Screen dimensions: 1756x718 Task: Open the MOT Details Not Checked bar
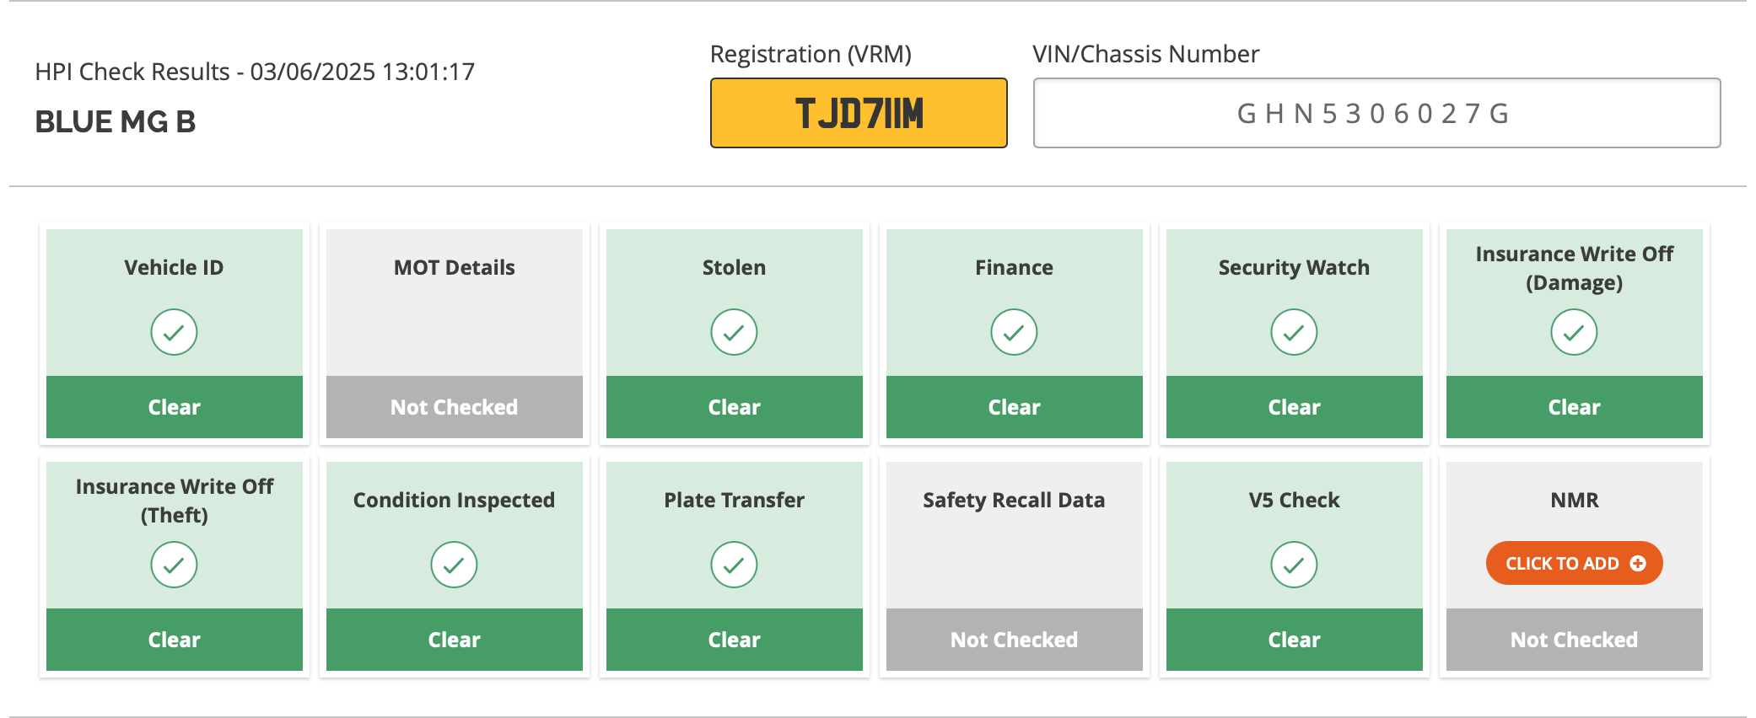coord(455,407)
